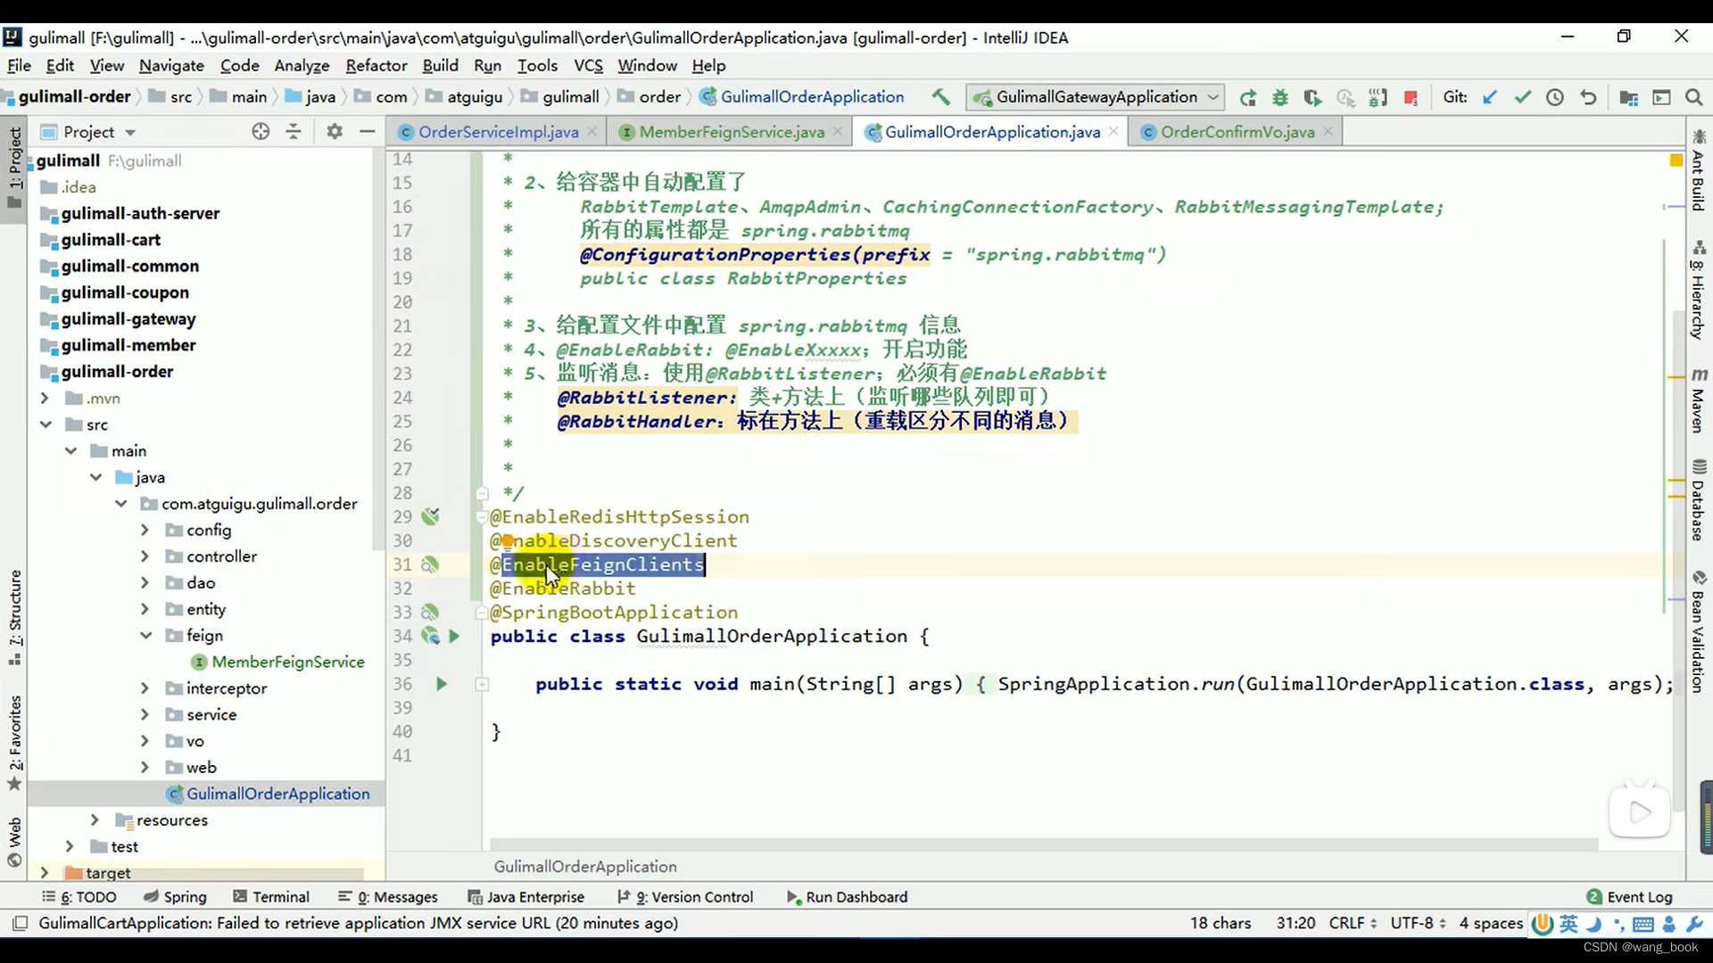Screen dimensions: 1713x963
Task: Click line 31 gutter Spring icon
Action: 430,564
